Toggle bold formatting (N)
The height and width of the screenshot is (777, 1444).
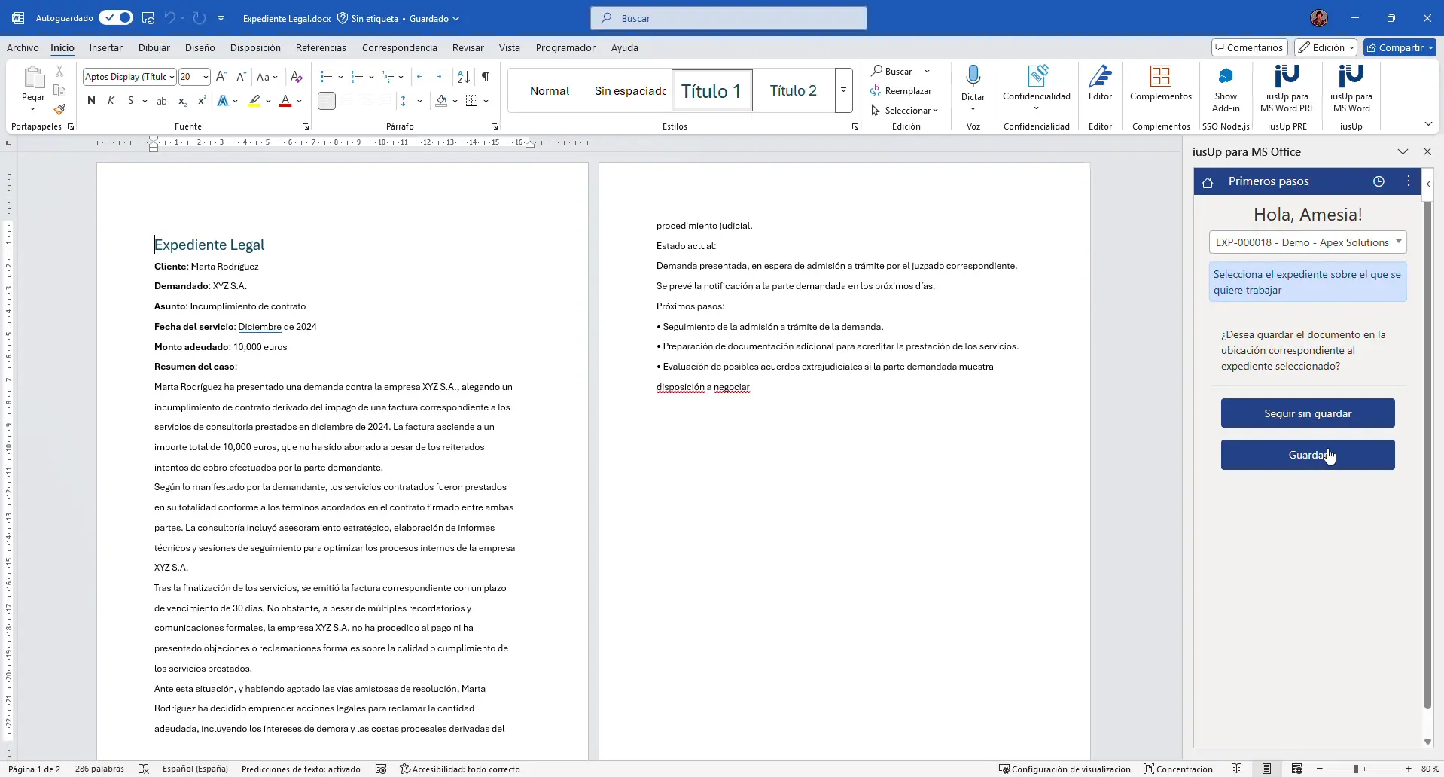pos(91,101)
